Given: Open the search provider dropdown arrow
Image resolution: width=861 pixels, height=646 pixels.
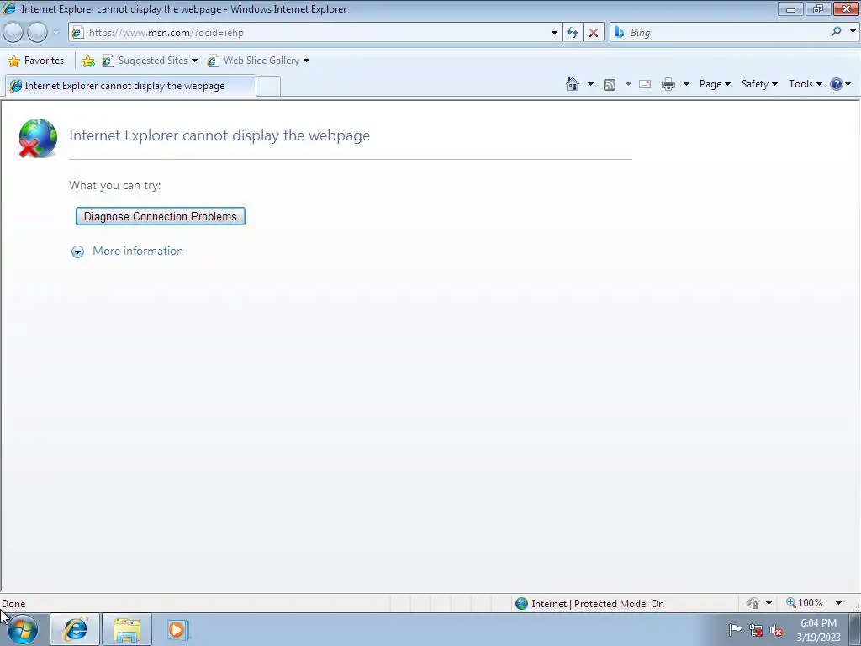Looking at the screenshot, I should pos(853,32).
